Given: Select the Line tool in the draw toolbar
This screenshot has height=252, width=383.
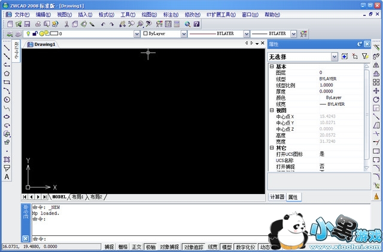Looking at the screenshot, I should 7,47.
